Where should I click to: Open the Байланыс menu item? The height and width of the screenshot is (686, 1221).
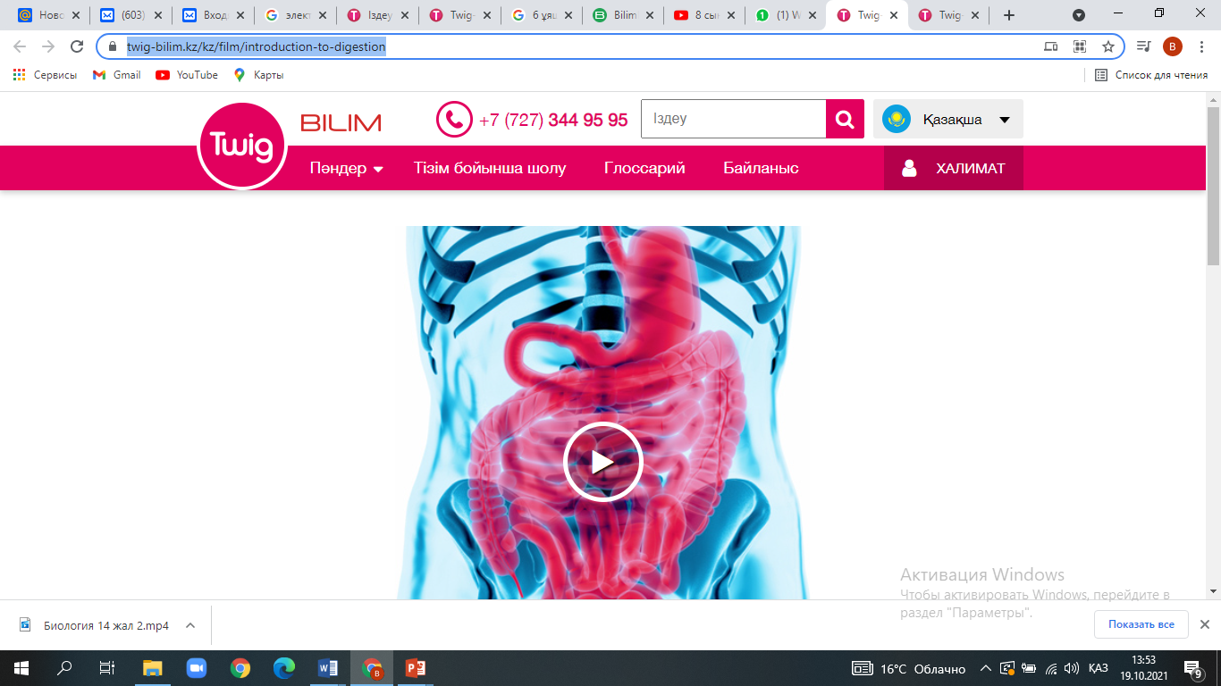coord(761,168)
